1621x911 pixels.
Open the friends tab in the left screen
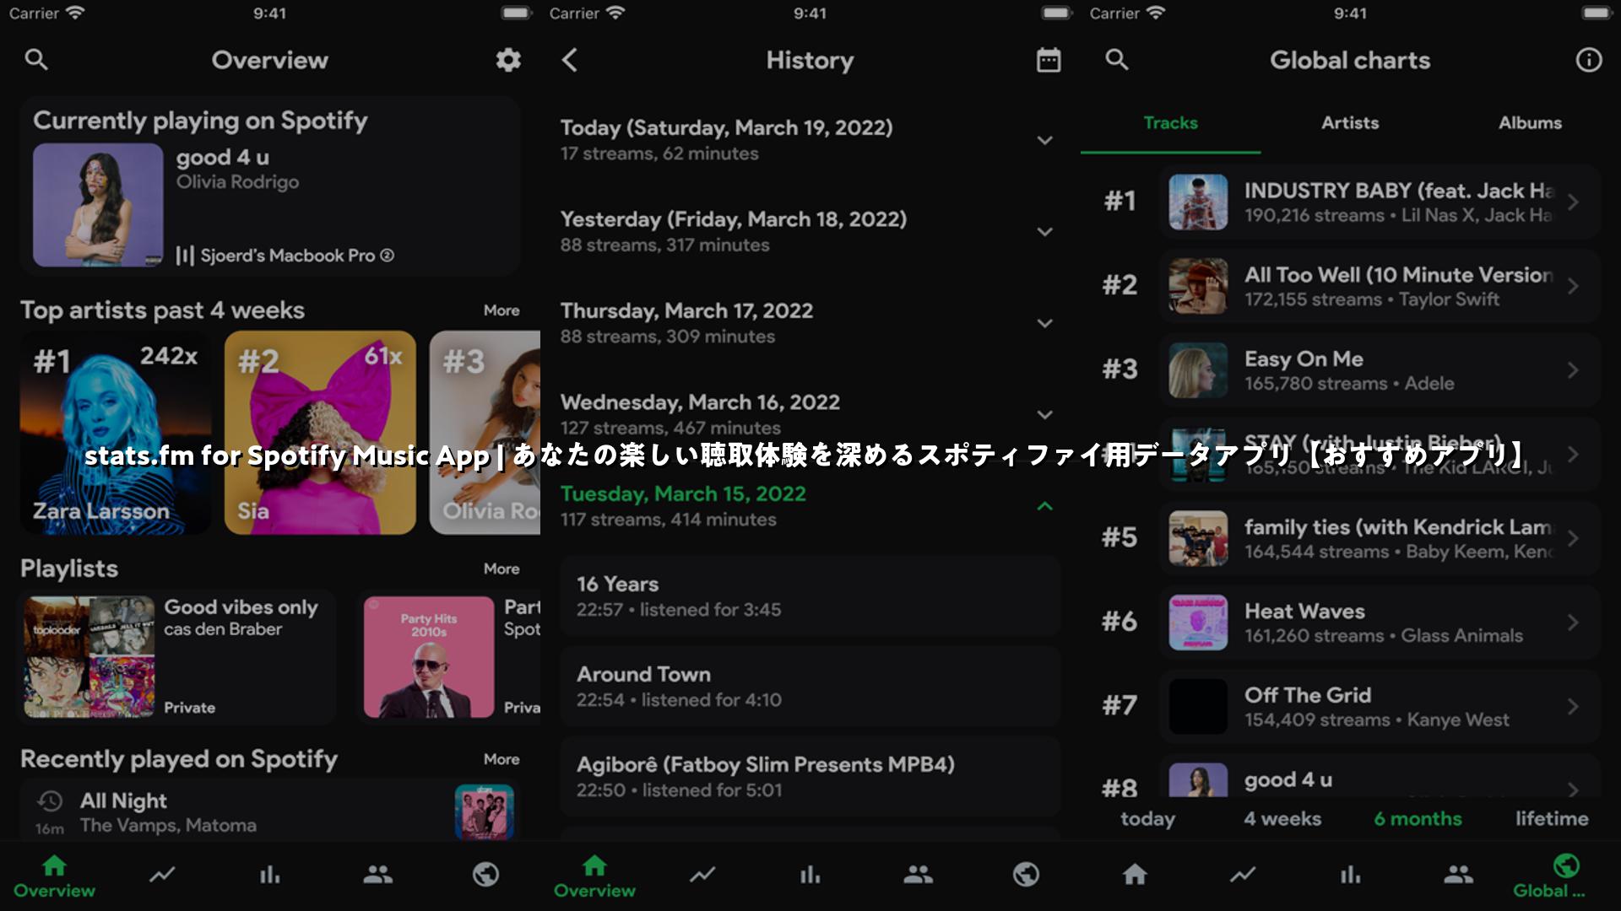pos(378,875)
